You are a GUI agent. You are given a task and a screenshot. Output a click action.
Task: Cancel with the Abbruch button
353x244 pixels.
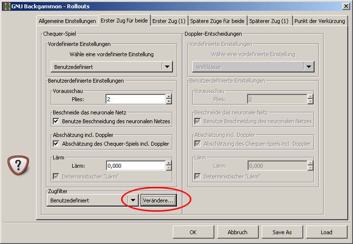[x=237, y=232]
